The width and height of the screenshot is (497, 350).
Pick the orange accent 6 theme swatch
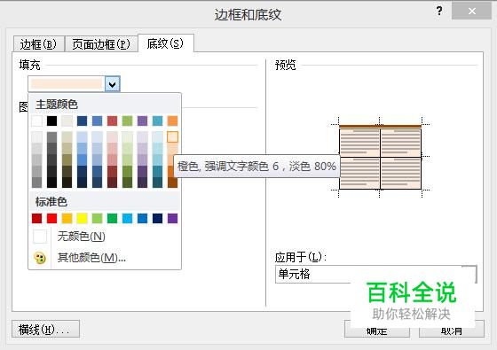pyautogui.click(x=172, y=121)
